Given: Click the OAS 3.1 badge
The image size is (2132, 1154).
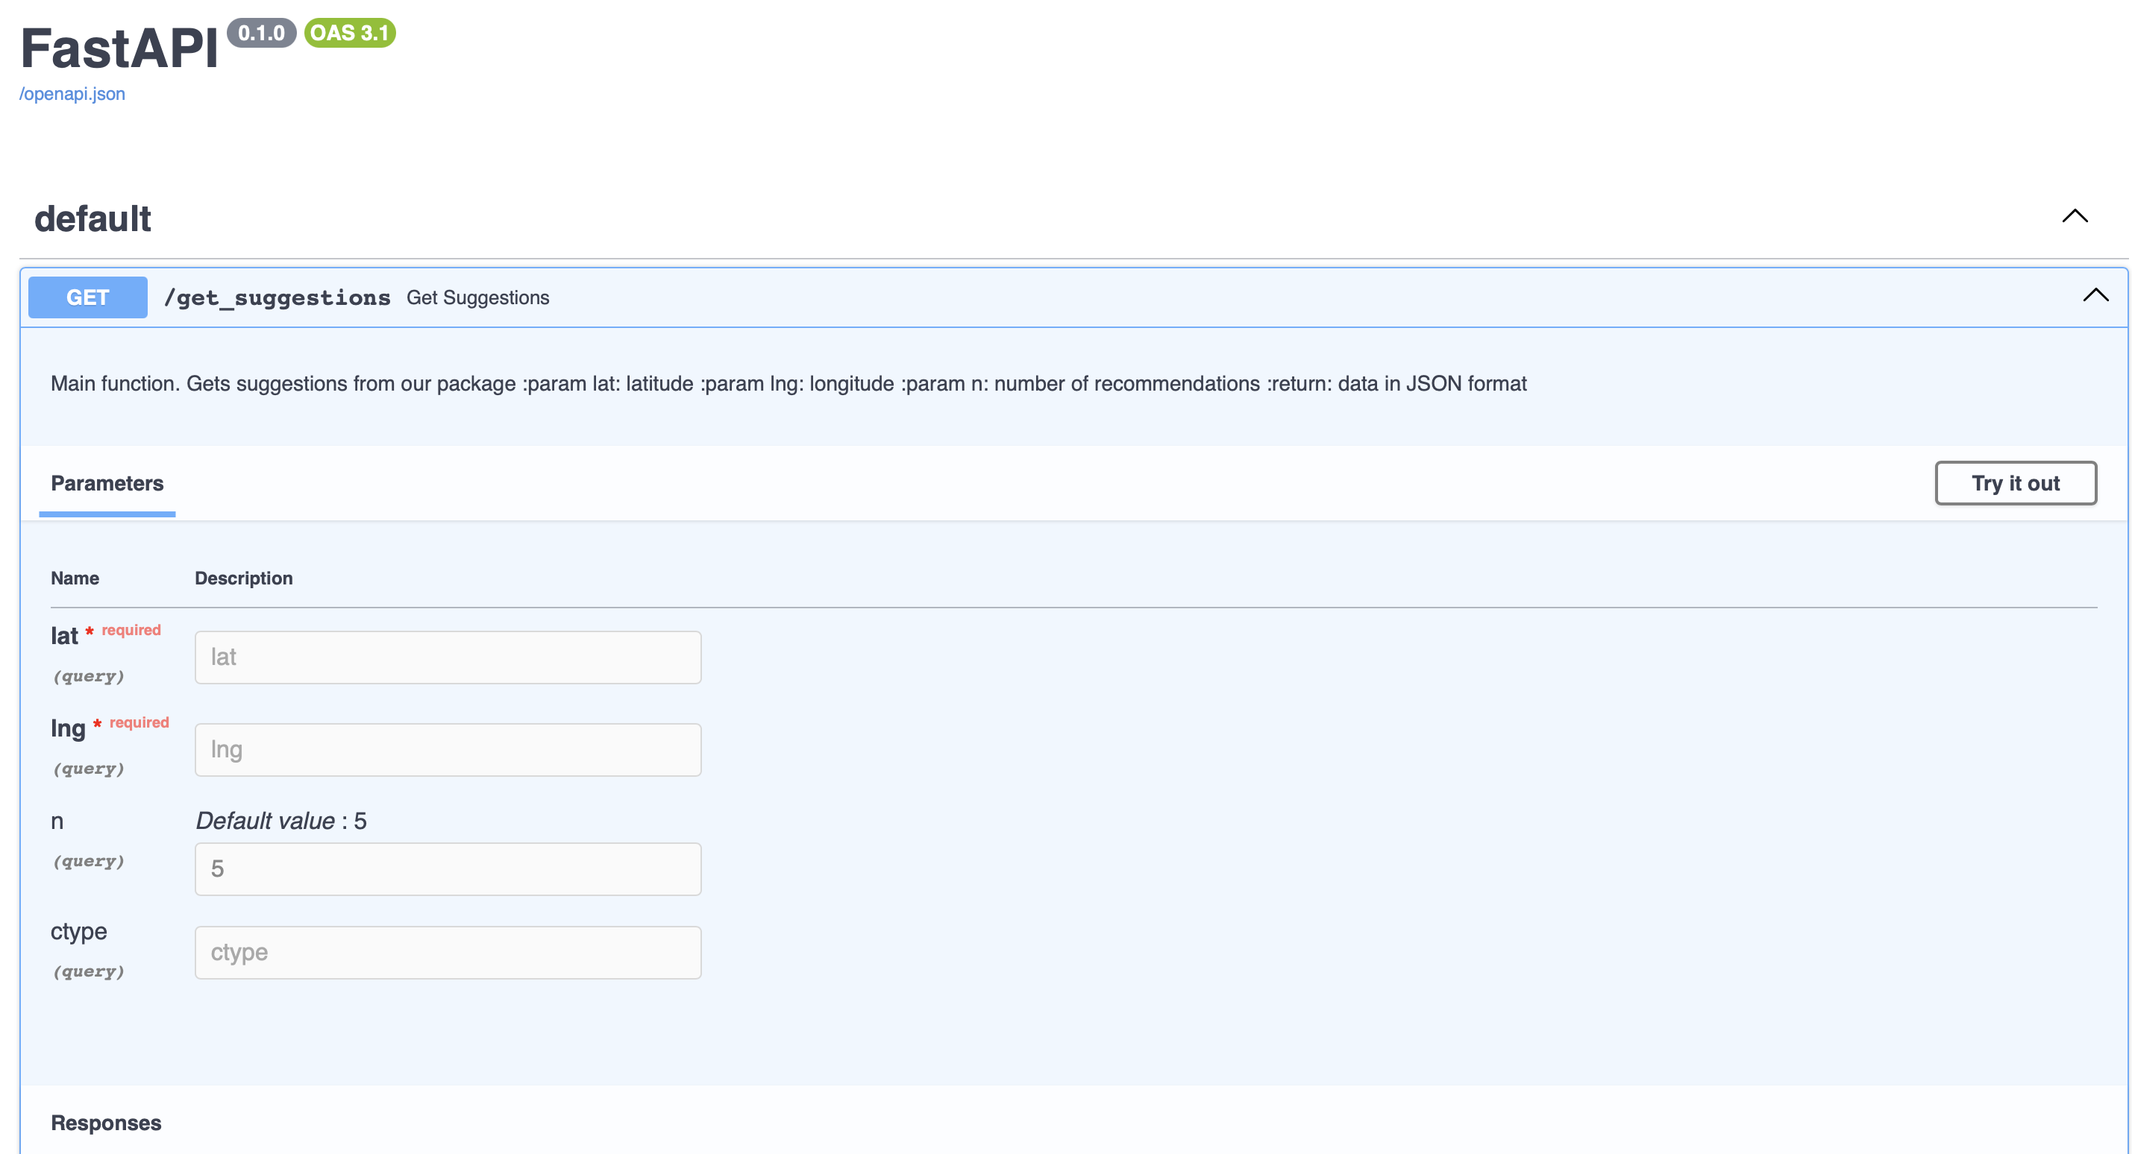Looking at the screenshot, I should coord(349,33).
